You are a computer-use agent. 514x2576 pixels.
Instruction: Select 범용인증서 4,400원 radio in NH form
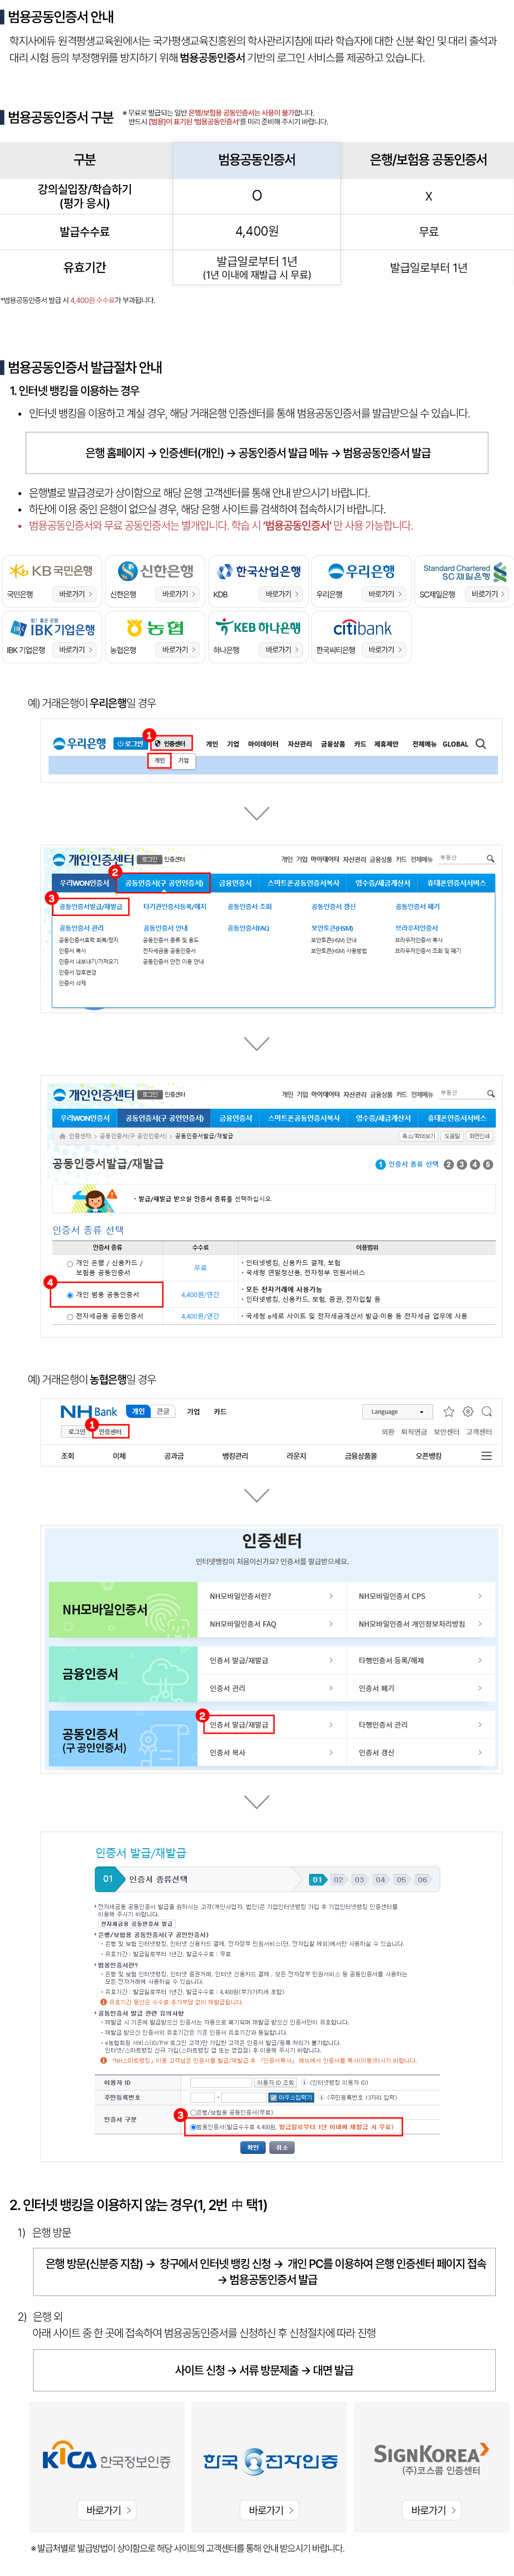click(193, 2126)
